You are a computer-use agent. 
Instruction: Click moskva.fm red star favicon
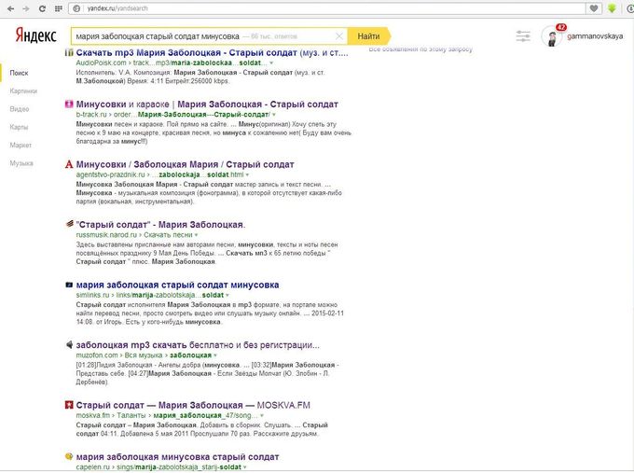point(69,405)
